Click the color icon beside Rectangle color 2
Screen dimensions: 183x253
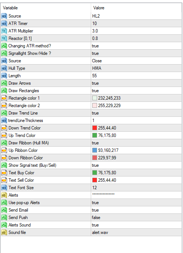tap(4, 106)
